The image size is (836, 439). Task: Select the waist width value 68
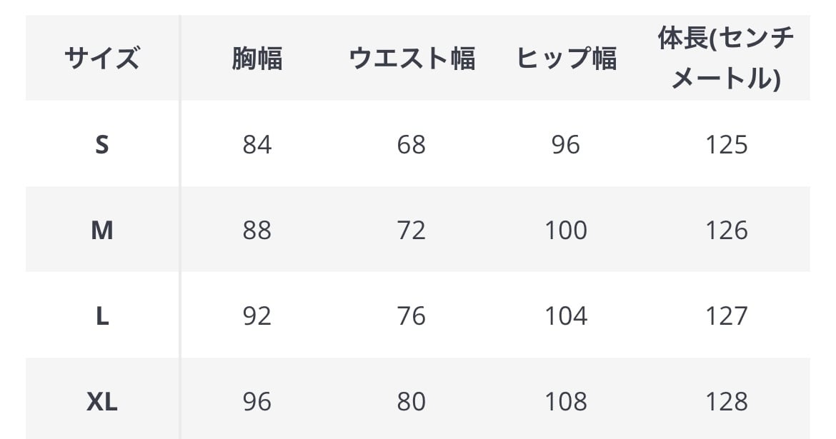coord(412,145)
